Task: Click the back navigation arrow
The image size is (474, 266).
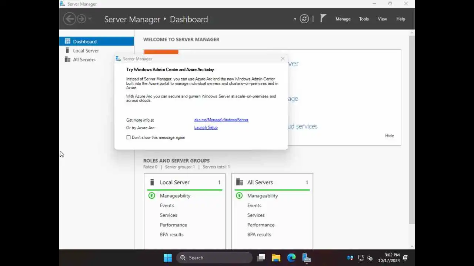Action: pos(69,19)
